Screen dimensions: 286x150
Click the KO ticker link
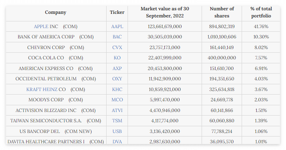click(117, 58)
